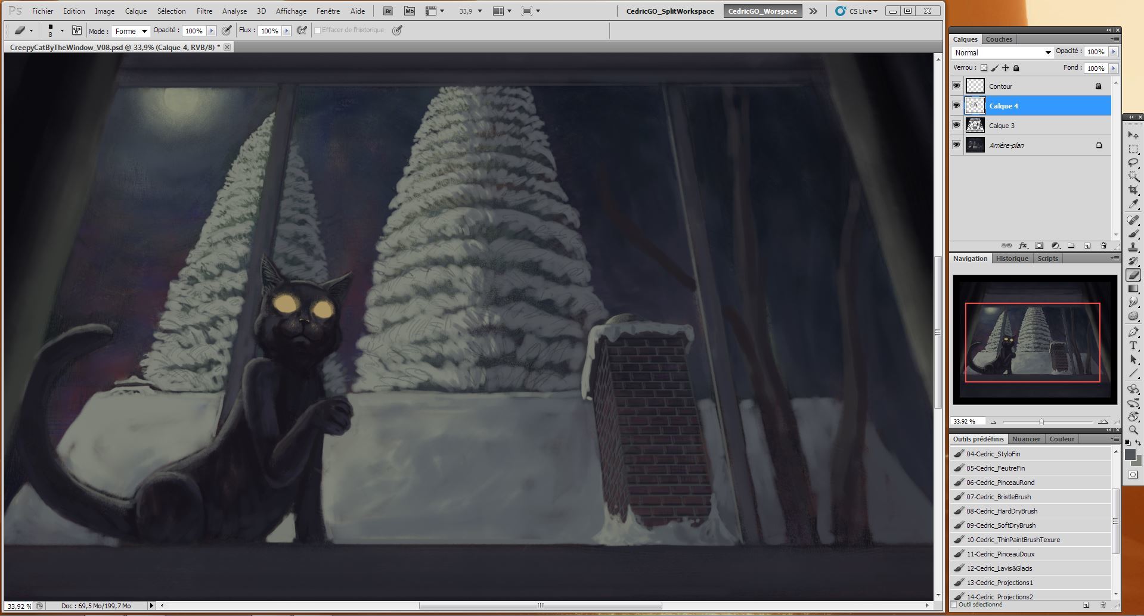Select the 07-Cedric_BristleBrush preset
Screen dimensions: 1144x616
pos(999,497)
